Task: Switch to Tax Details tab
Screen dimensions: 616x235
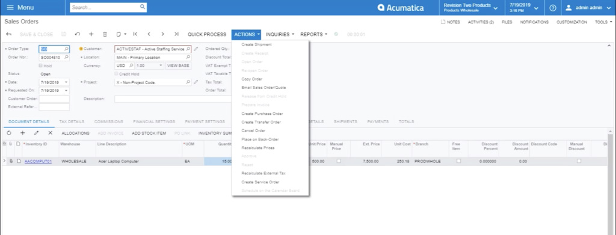Action: (72, 121)
